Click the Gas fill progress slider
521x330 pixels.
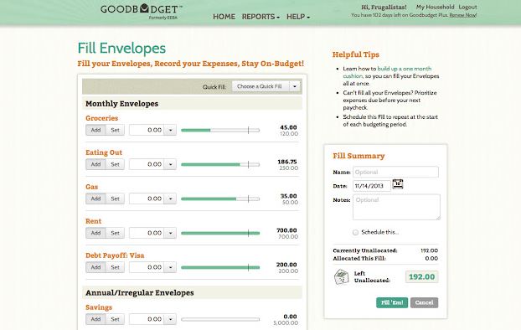[x=220, y=199]
